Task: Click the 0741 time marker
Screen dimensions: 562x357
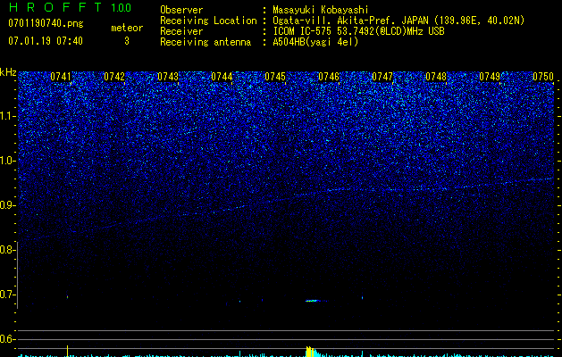Action: (61, 77)
